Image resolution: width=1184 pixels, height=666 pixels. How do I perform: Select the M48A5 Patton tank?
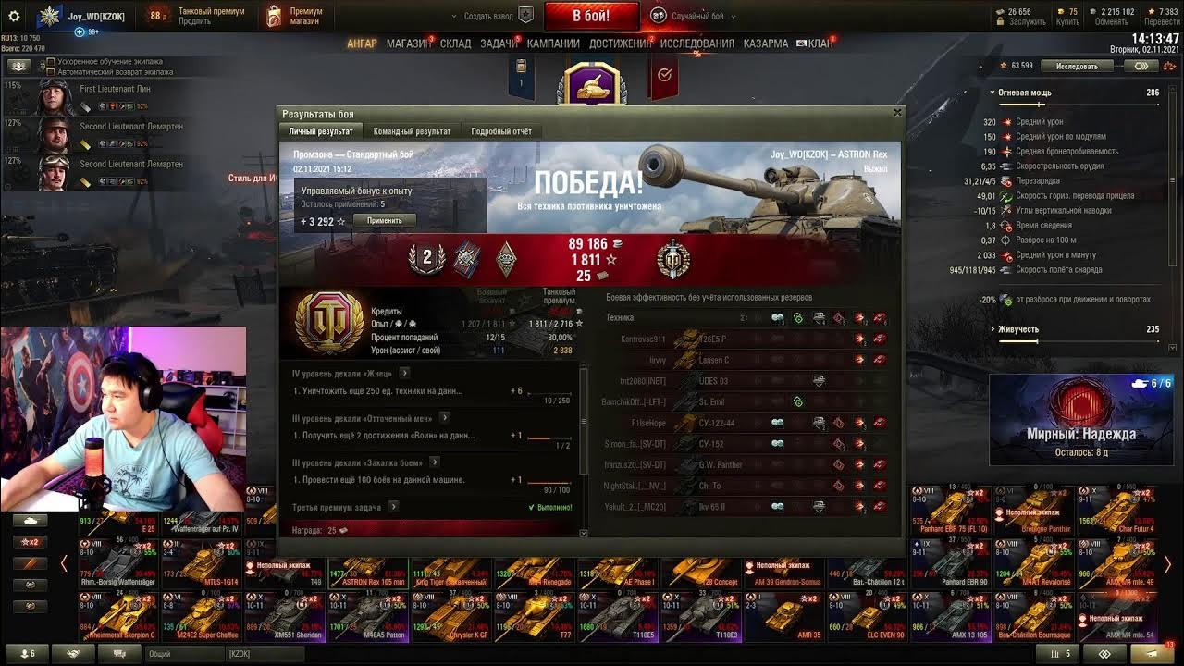click(x=369, y=617)
